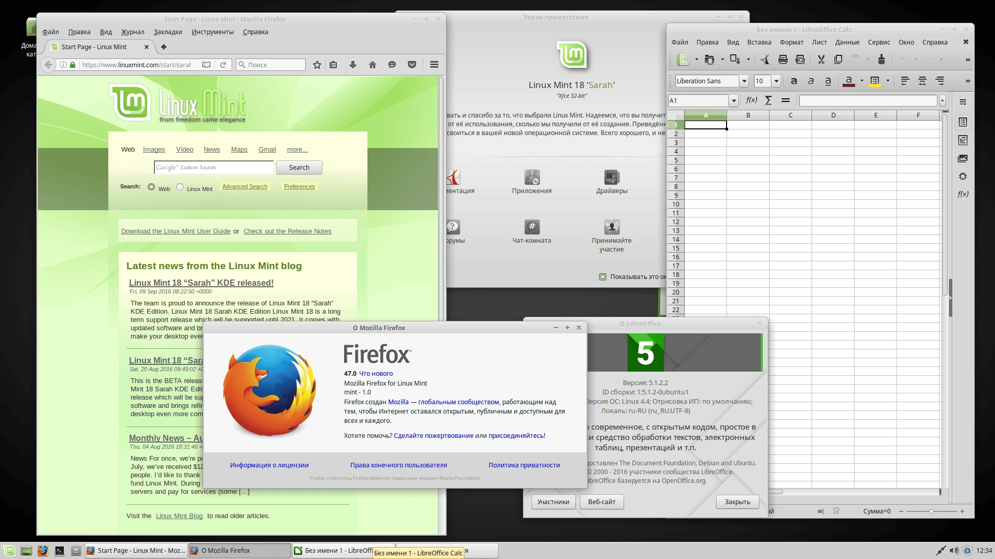
Task: Select column B header in Calc
Action: pos(748,115)
